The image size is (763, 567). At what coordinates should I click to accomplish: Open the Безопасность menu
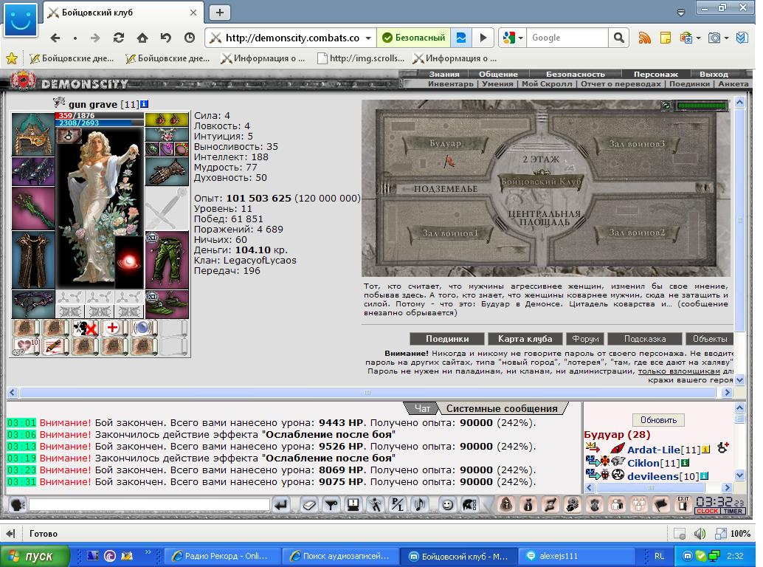[x=575, y=74]
